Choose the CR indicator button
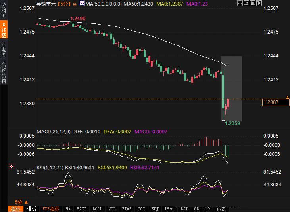The width and height of the screenshot is (290, 212). coord(197,209)
